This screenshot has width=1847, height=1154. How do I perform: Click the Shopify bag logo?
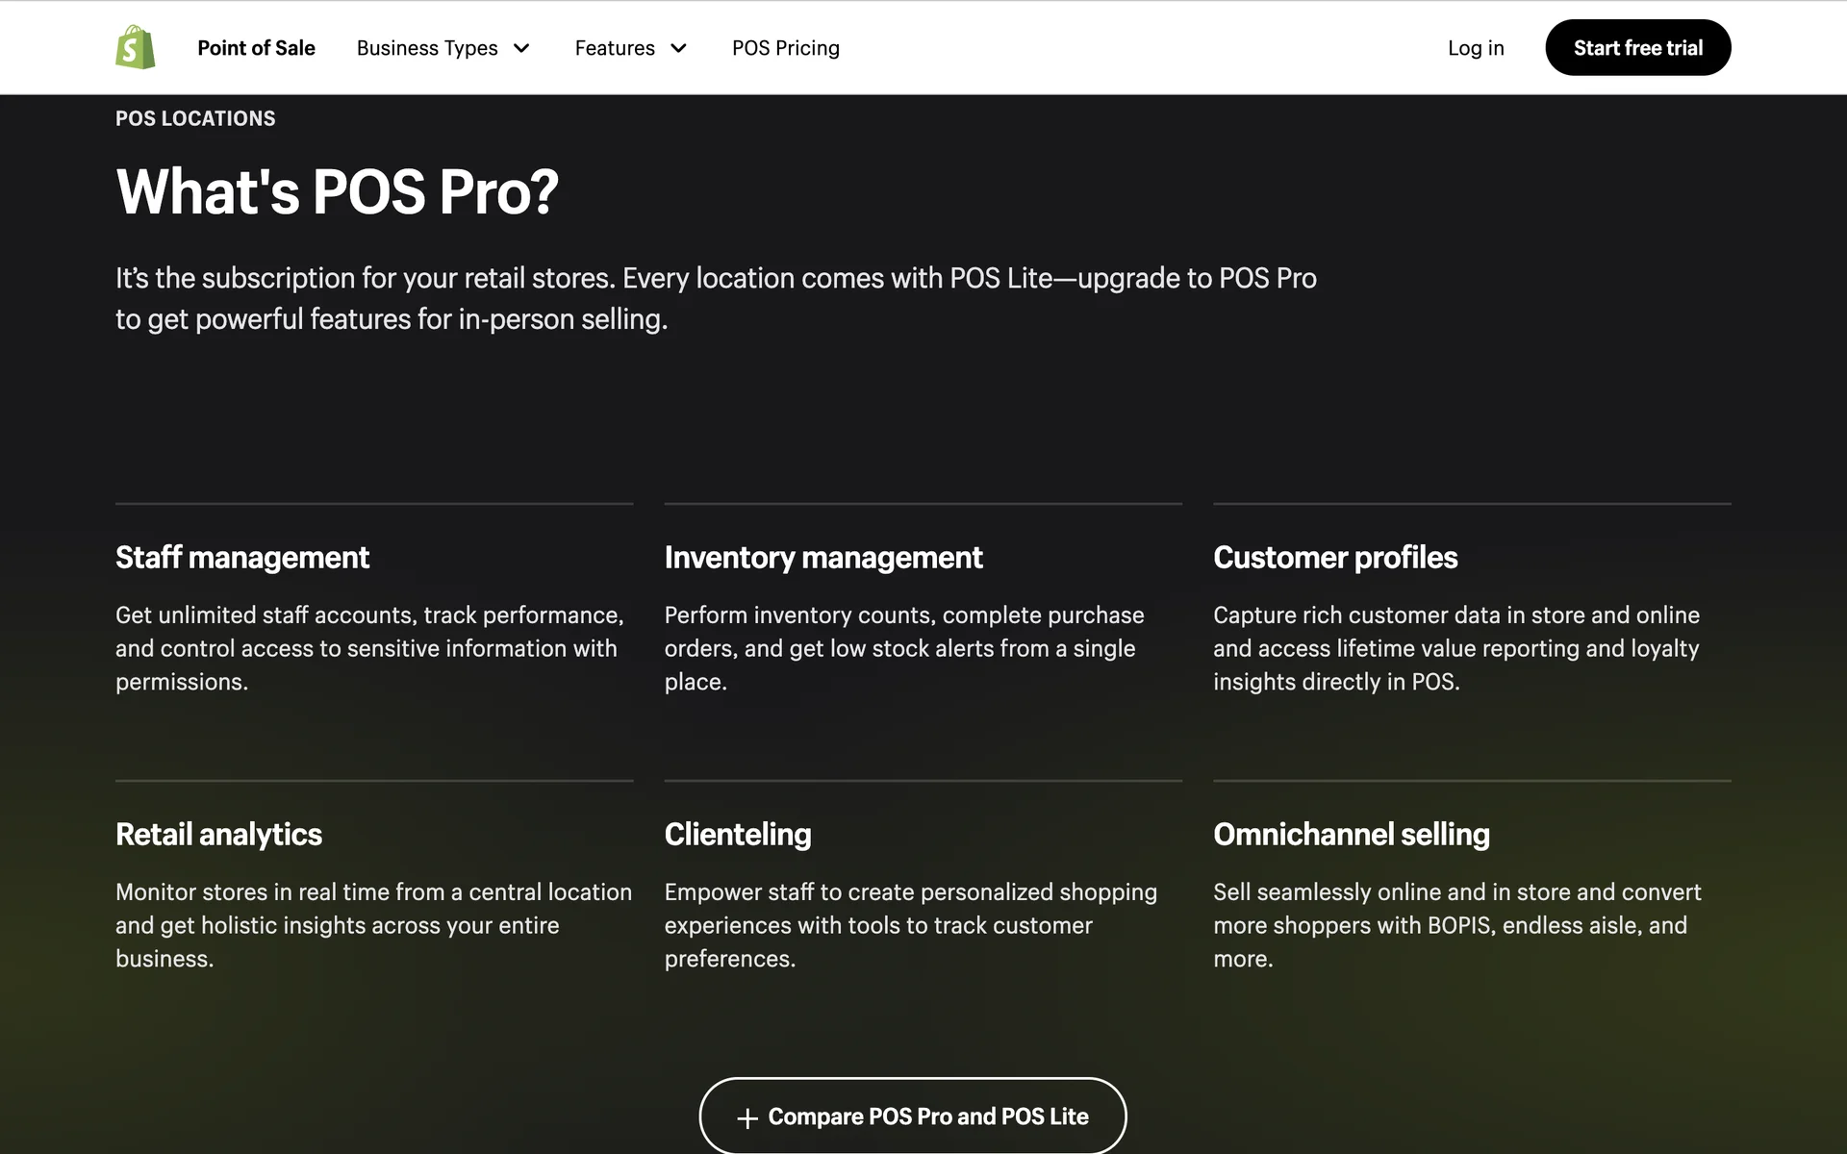pyautogui.click(x=136, y=47)
